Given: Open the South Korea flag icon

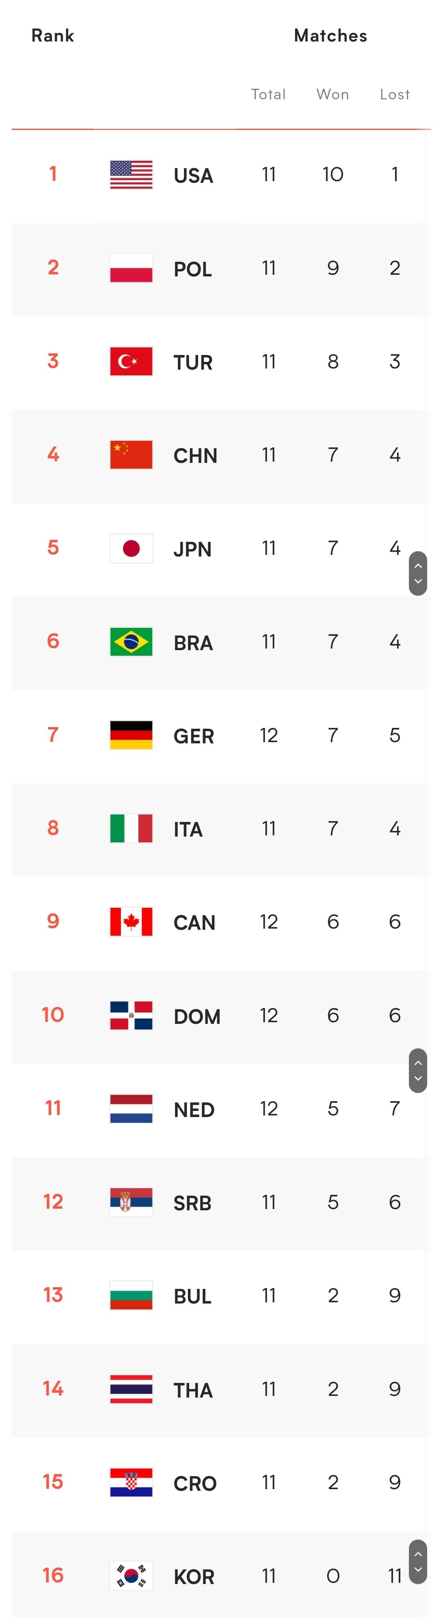Looking at the screenshot, I should (131, 1575).
